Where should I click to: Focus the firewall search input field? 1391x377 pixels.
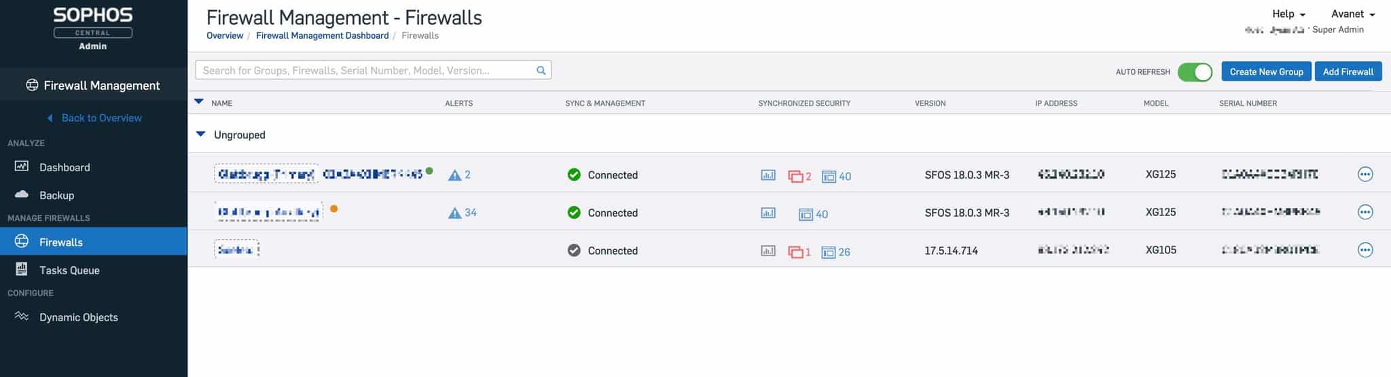coord(367,70)
